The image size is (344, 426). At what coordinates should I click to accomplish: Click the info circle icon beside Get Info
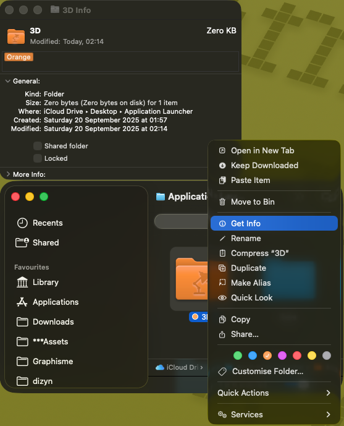click(x=222, y=223)
